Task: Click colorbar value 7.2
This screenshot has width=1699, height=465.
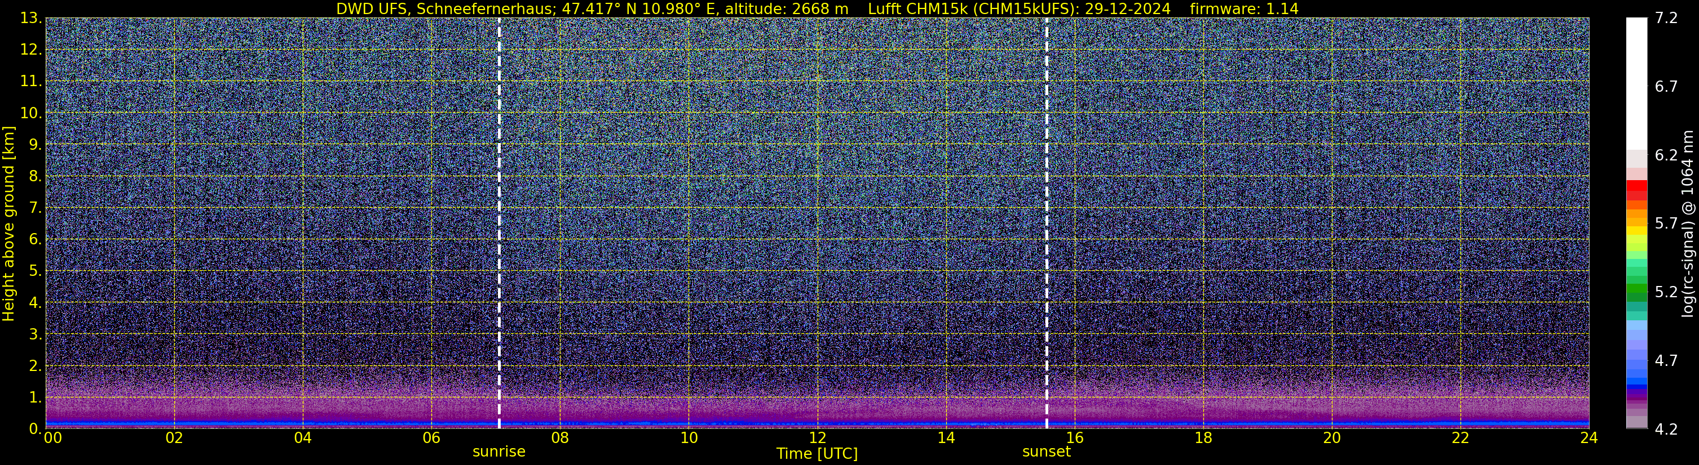Action: (x=1666, y=19)
